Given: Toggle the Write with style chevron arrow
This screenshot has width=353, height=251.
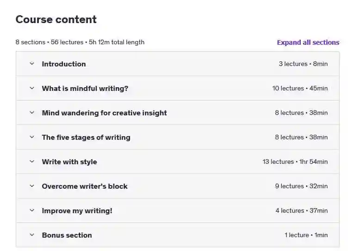Looking at the screenshot, I should click(x=32, y=161).
